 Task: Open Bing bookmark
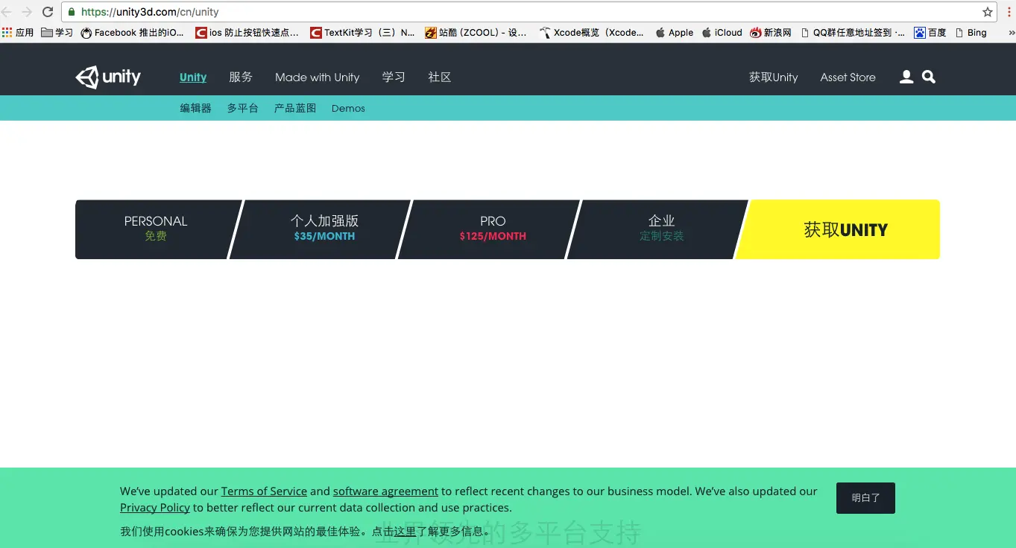pos(971,33)
